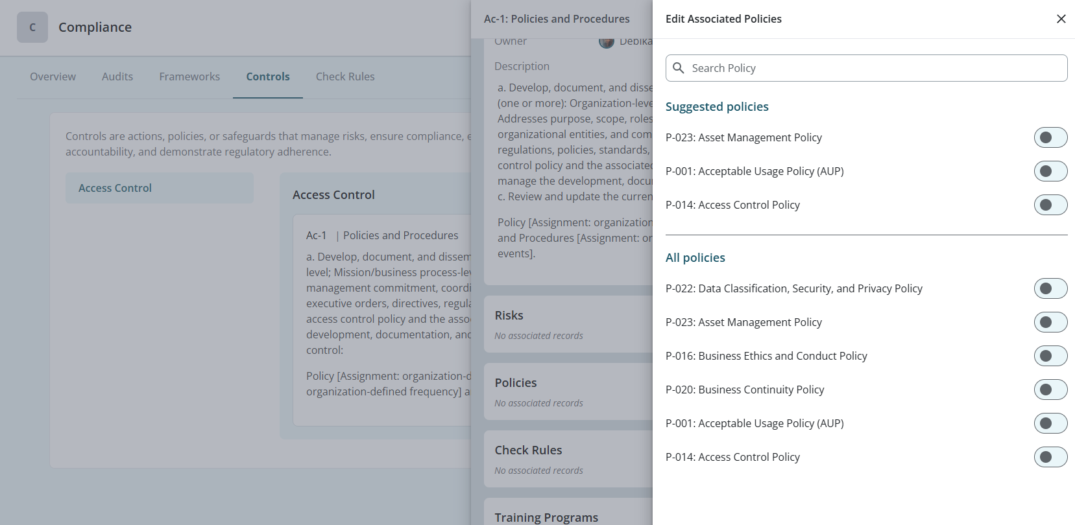Enable P-020: Business Continuity Policy

point(1050,390)
